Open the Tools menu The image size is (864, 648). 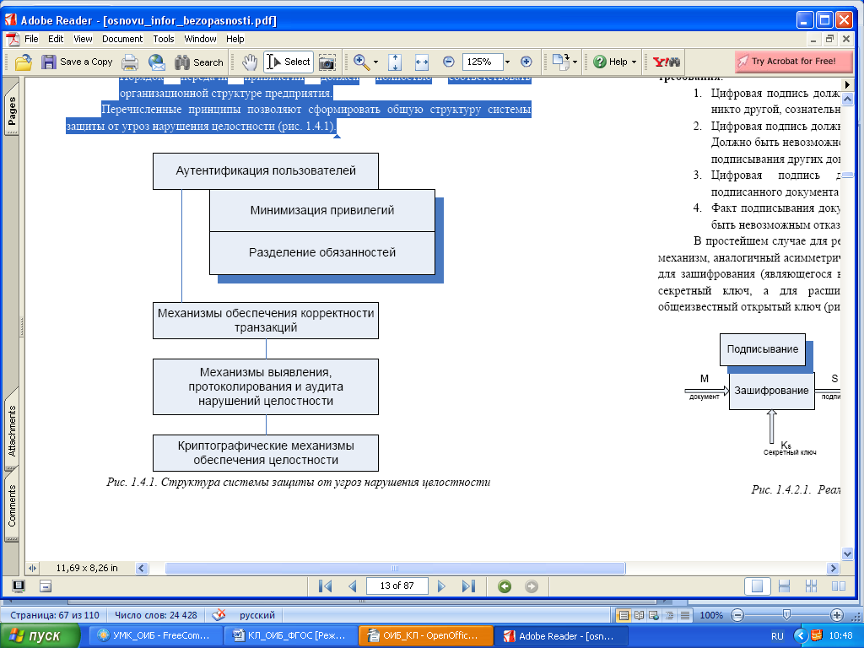pos(164,39)
